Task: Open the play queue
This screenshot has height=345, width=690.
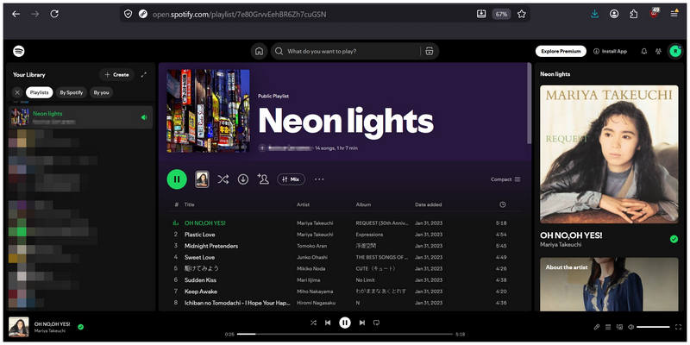Action: click(608, 327)
